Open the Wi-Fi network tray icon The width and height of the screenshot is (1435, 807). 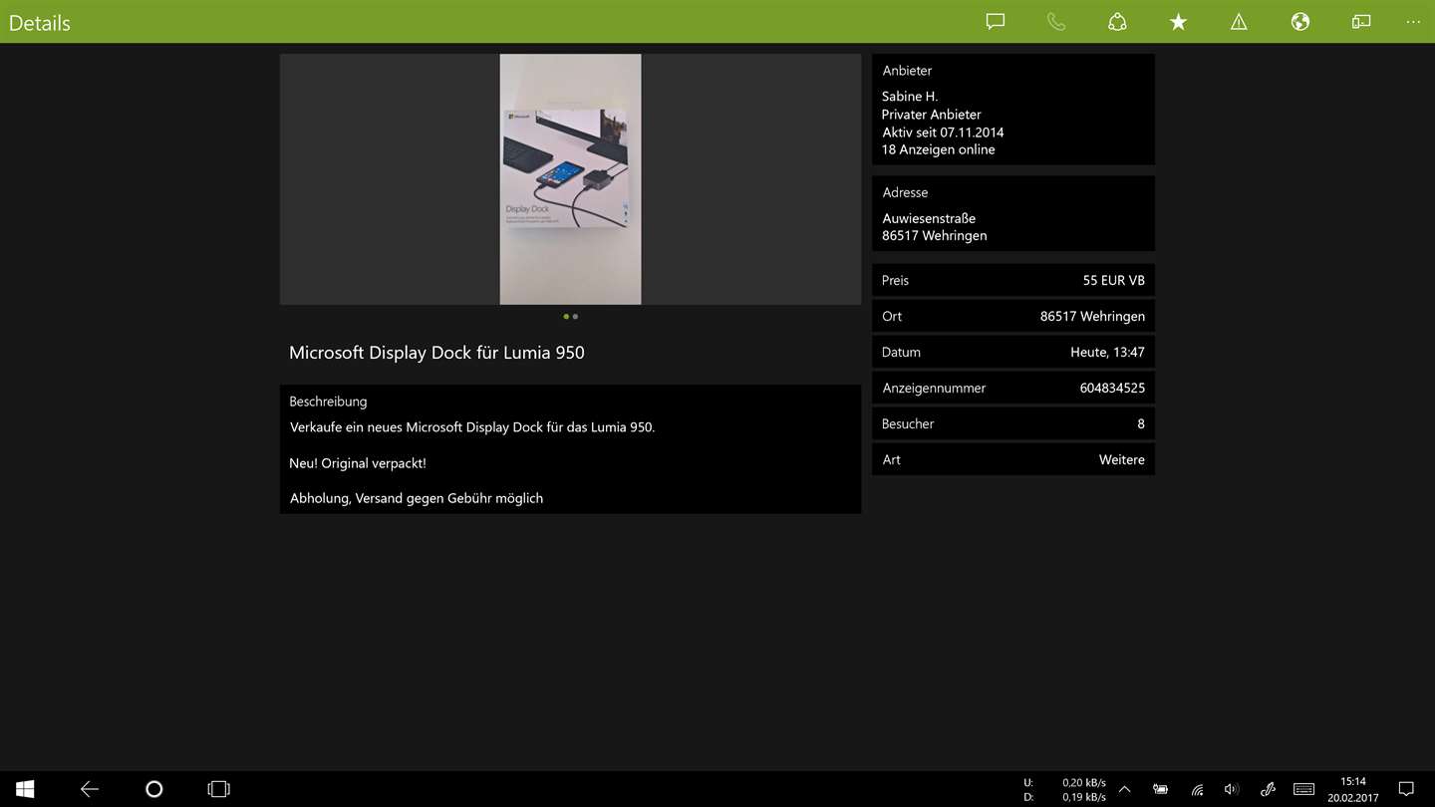tap(1197, 789)
